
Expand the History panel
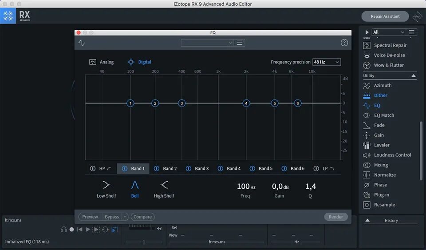(x=367, y=220)
